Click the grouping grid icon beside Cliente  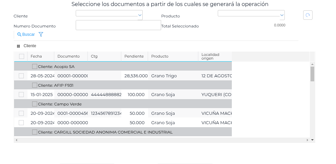tap(18, 46)
